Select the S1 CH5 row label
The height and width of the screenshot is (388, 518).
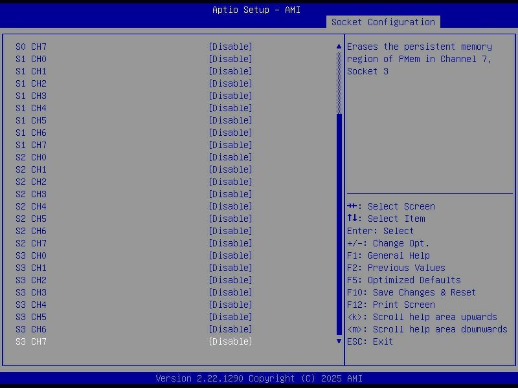tap(31, 120)
